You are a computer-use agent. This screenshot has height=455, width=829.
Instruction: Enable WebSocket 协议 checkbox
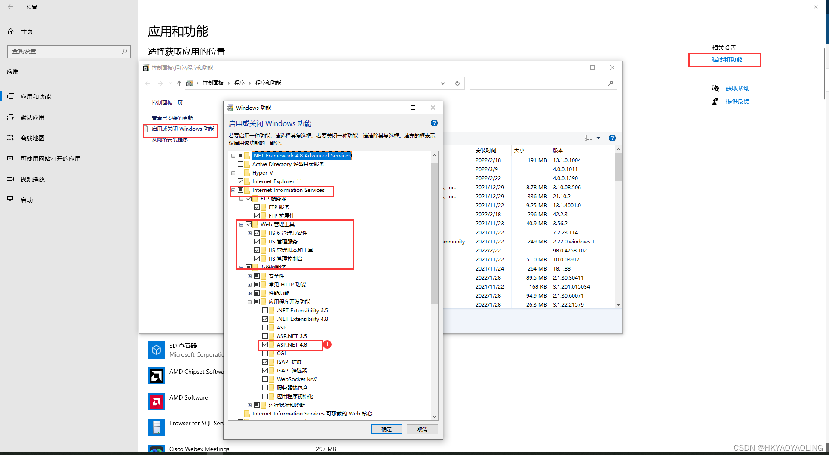pos(265,379)
